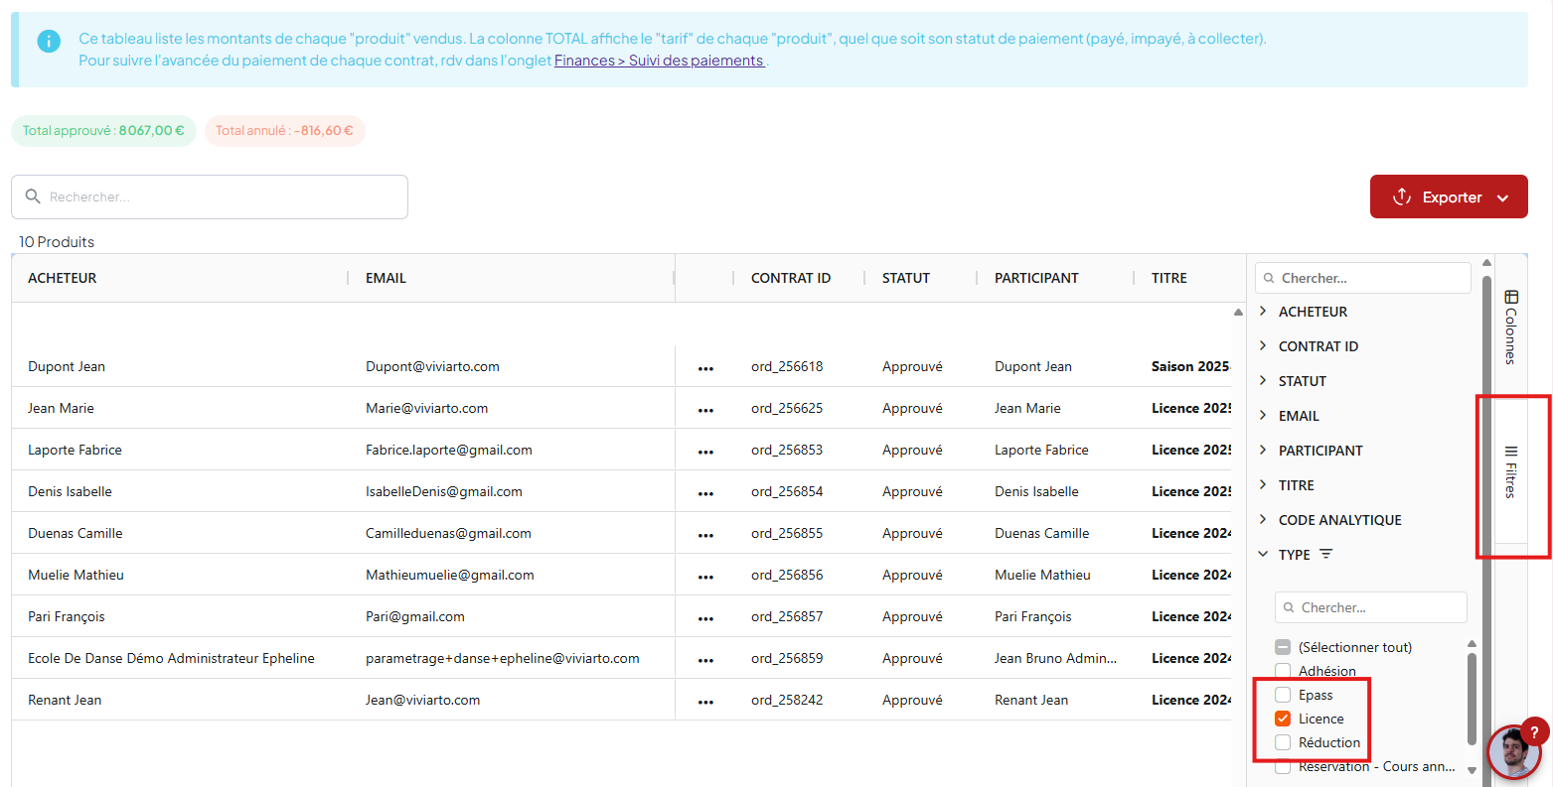Open the three-dot menu for Laporte Fabrice
The image size is (1553, 787).
pos(705,451)
